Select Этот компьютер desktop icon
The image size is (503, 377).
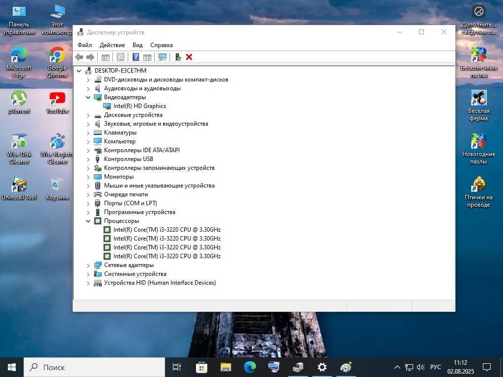pos(57,19)
